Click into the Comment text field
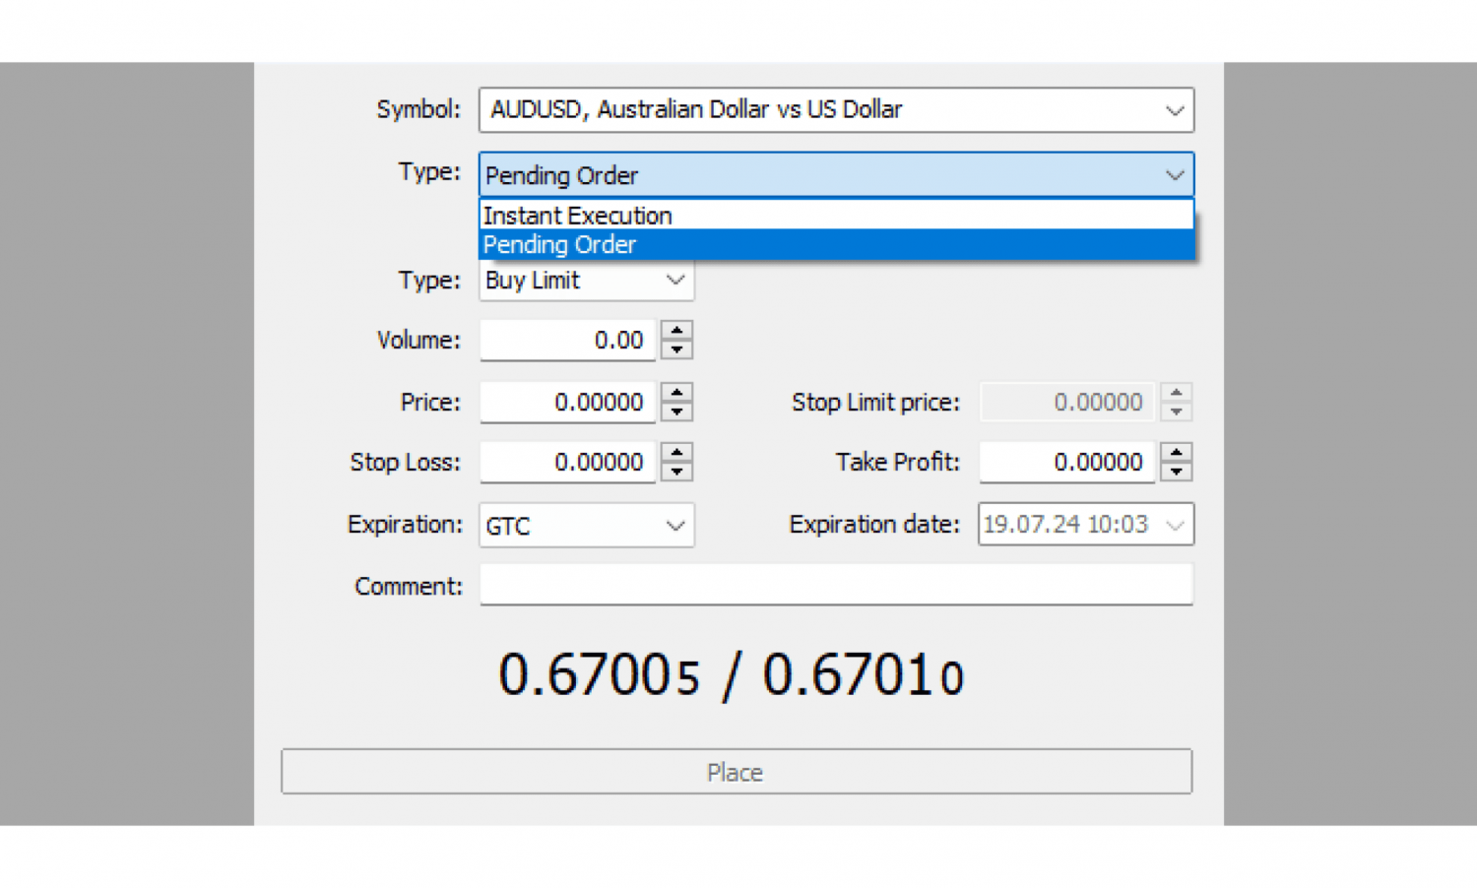Viewport: 1477px width, 888px height. pos(835,585)
